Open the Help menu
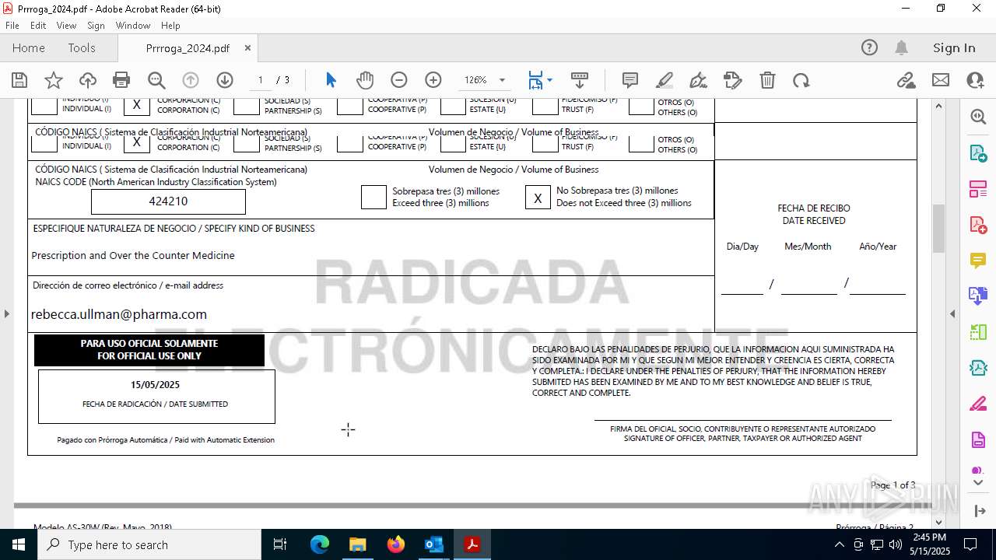The height and width of the screenshot is (560, 996). click(170, 26)
